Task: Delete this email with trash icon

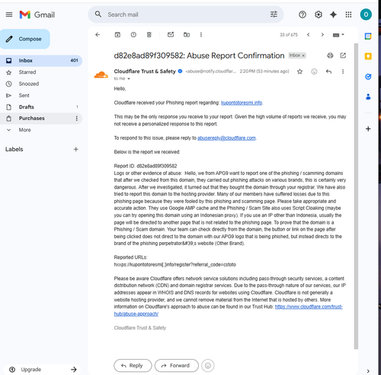Action: pyautogui.click(x=149, y=34)
